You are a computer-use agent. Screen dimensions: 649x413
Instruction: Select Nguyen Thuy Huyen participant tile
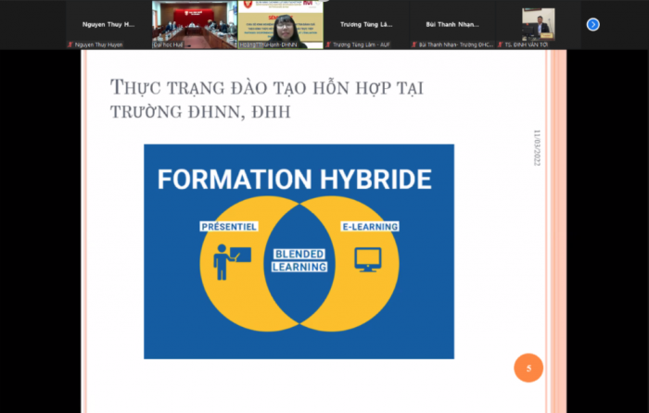[x=108, y=24]
